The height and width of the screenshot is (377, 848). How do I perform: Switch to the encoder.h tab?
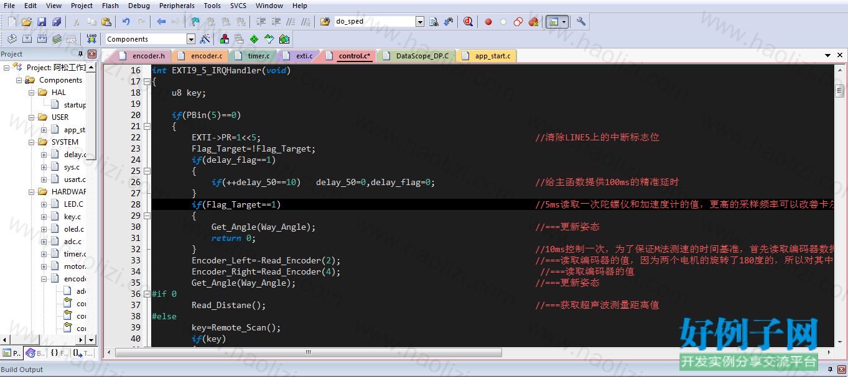[x=142, y=56]
